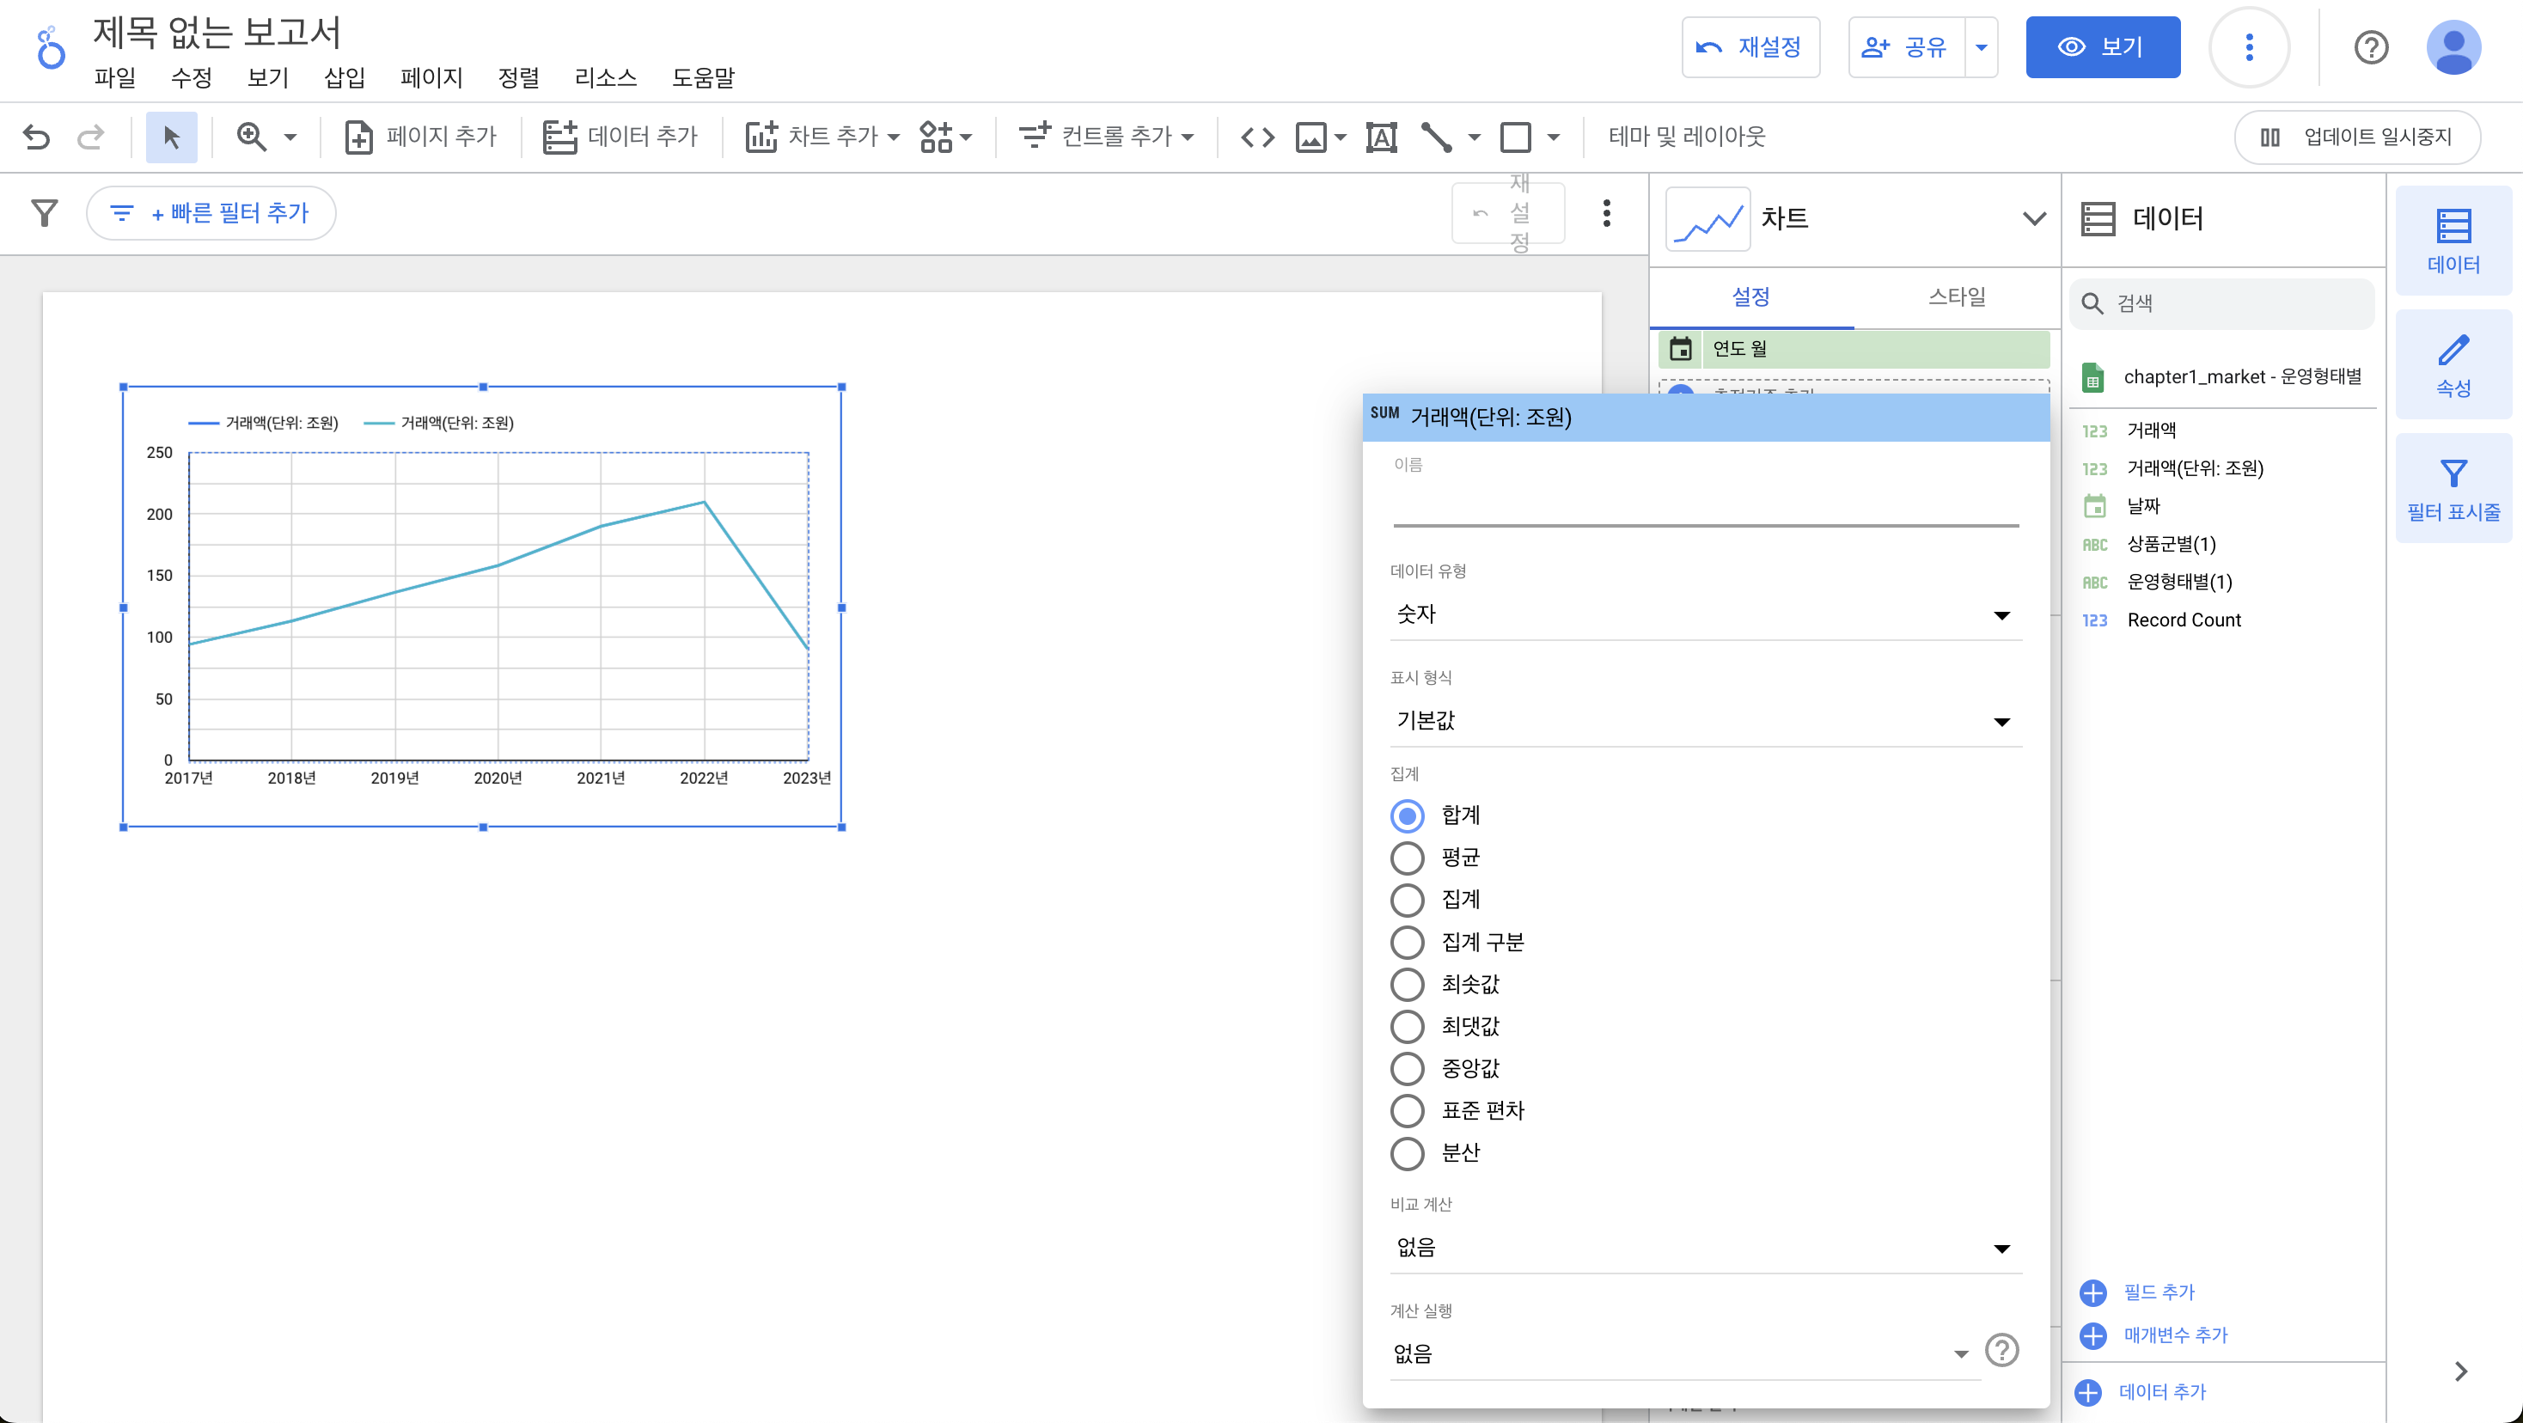Click the undo arrow icon

click(x=36, y=137)
